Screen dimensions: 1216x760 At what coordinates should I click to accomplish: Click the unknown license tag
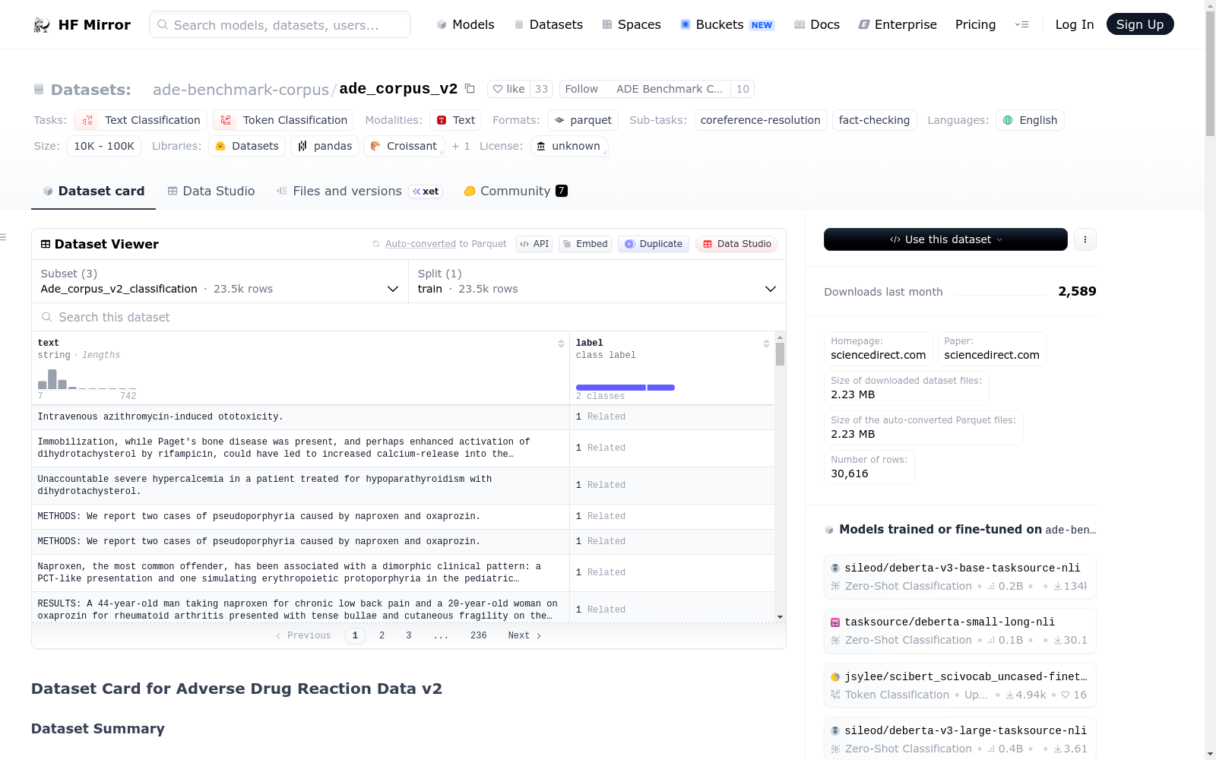coord(568,146)
